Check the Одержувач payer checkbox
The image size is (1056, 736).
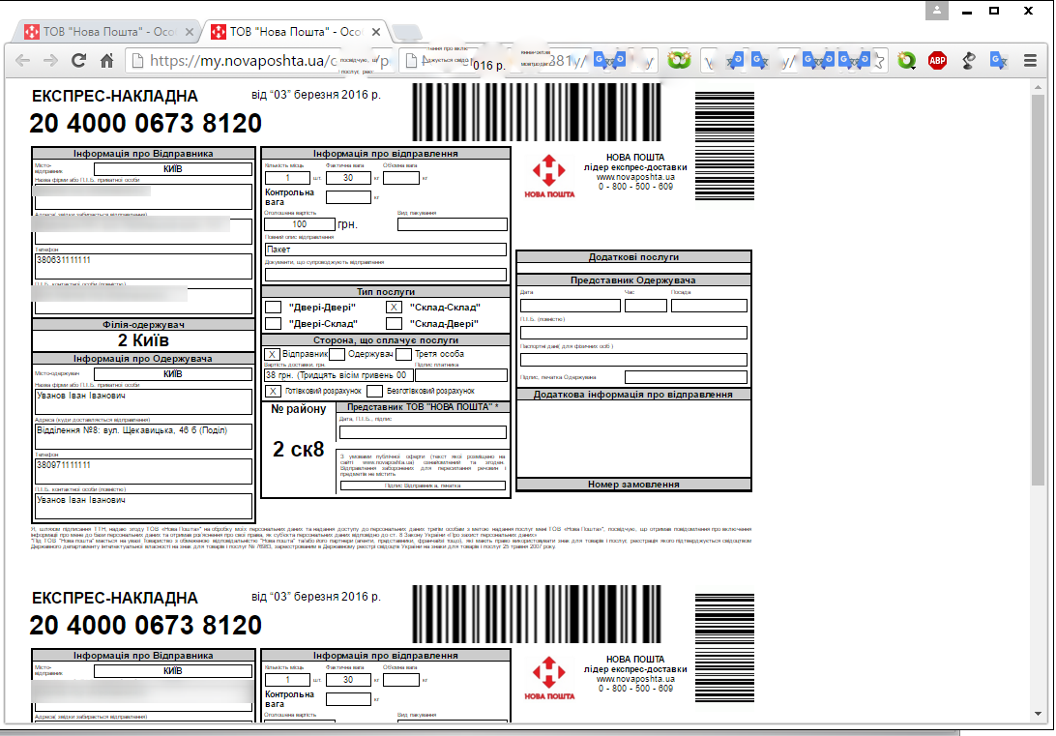(x=337, y=354)
